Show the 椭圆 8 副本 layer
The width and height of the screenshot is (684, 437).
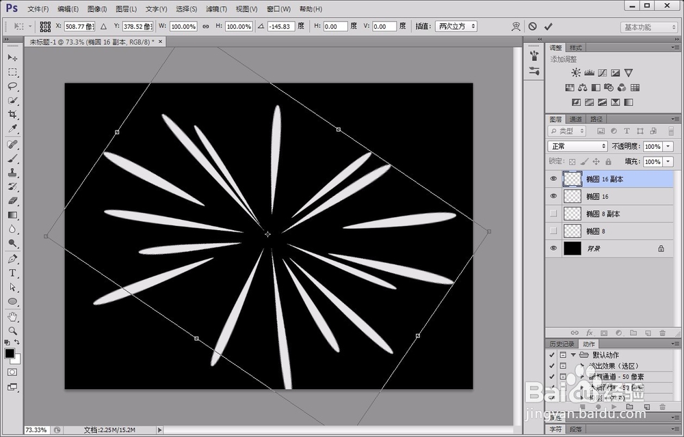(553, 214)
